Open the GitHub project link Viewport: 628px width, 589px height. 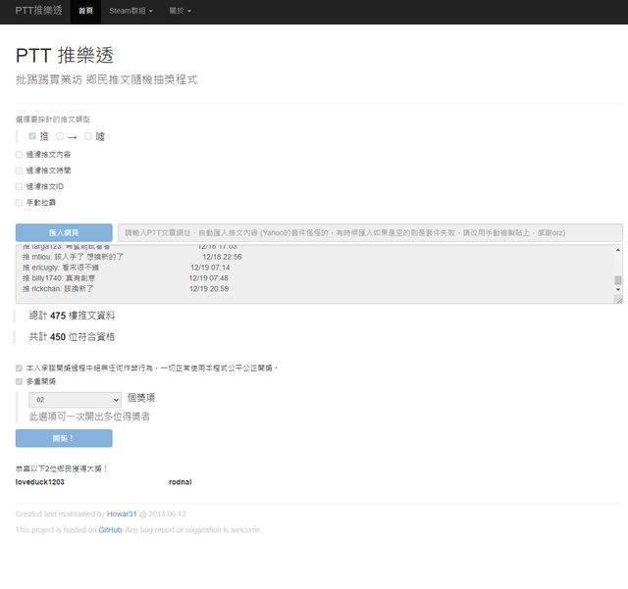(x=110, y=529)
